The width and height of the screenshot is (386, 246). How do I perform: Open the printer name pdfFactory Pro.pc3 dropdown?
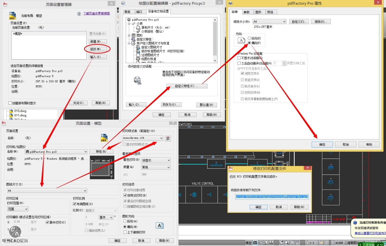(x=56, y=152)
